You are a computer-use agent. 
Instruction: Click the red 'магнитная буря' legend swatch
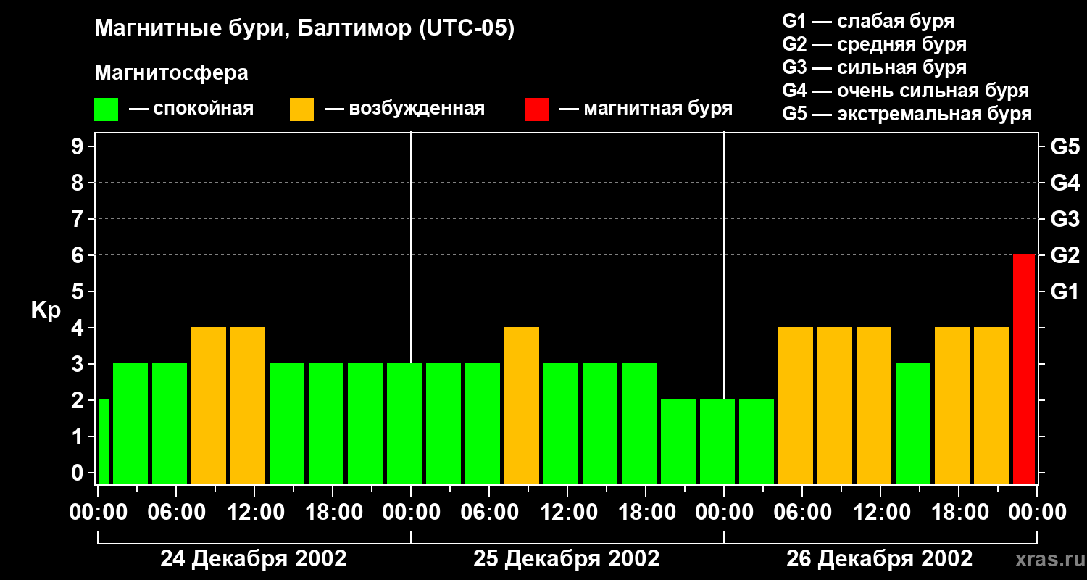(536, 109)
